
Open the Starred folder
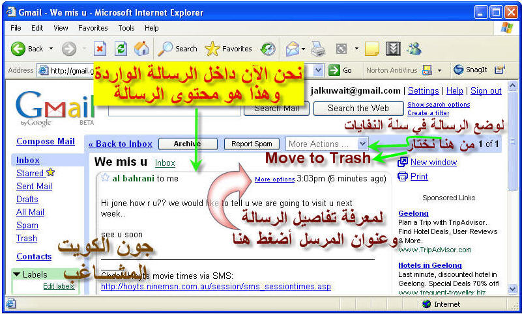(x=30, y=173)
